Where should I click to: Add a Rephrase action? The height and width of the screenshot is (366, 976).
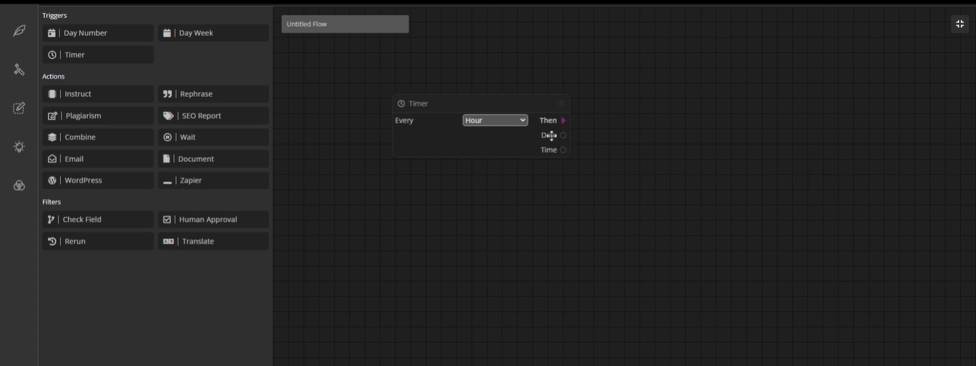(213, 94)
